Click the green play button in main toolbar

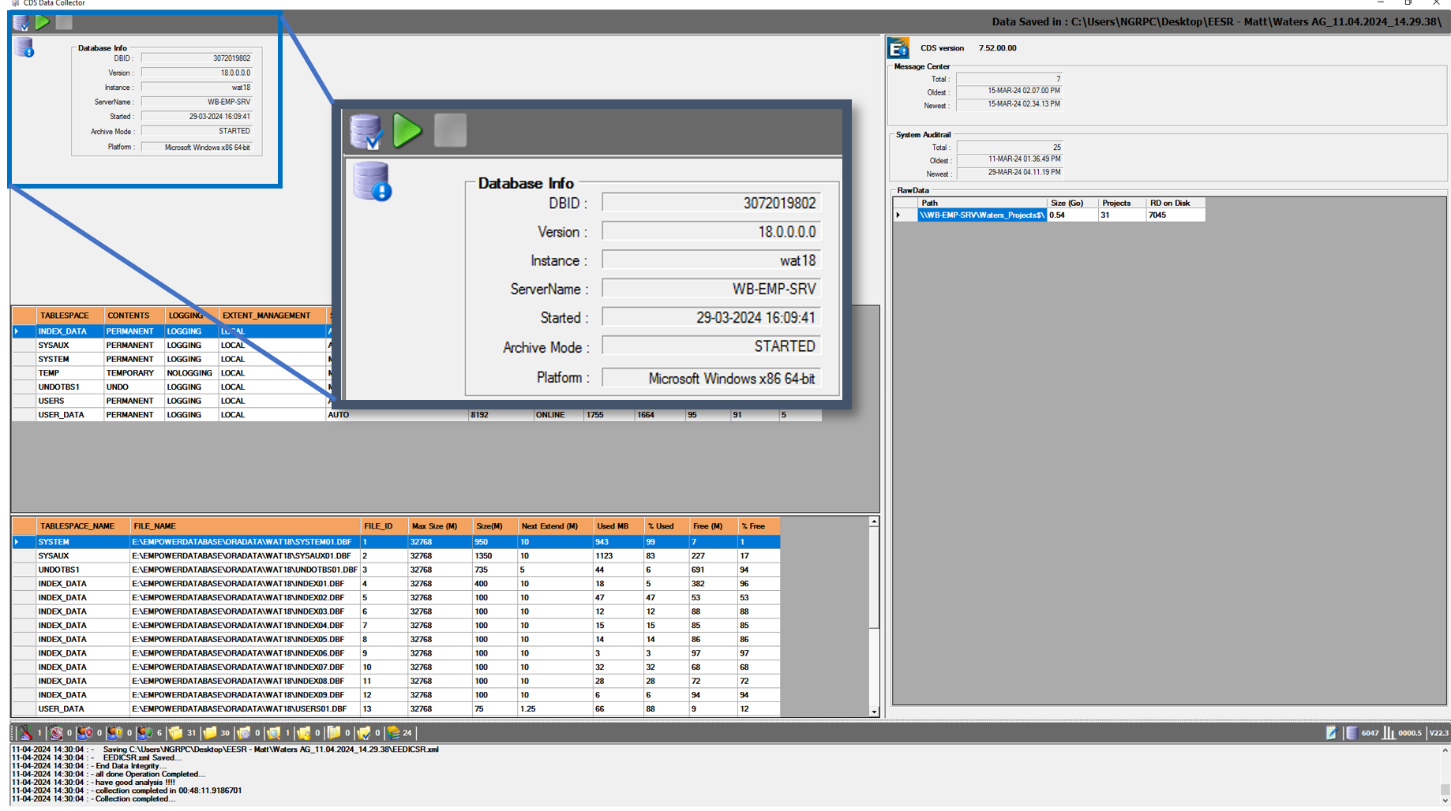tap(43, 22)
